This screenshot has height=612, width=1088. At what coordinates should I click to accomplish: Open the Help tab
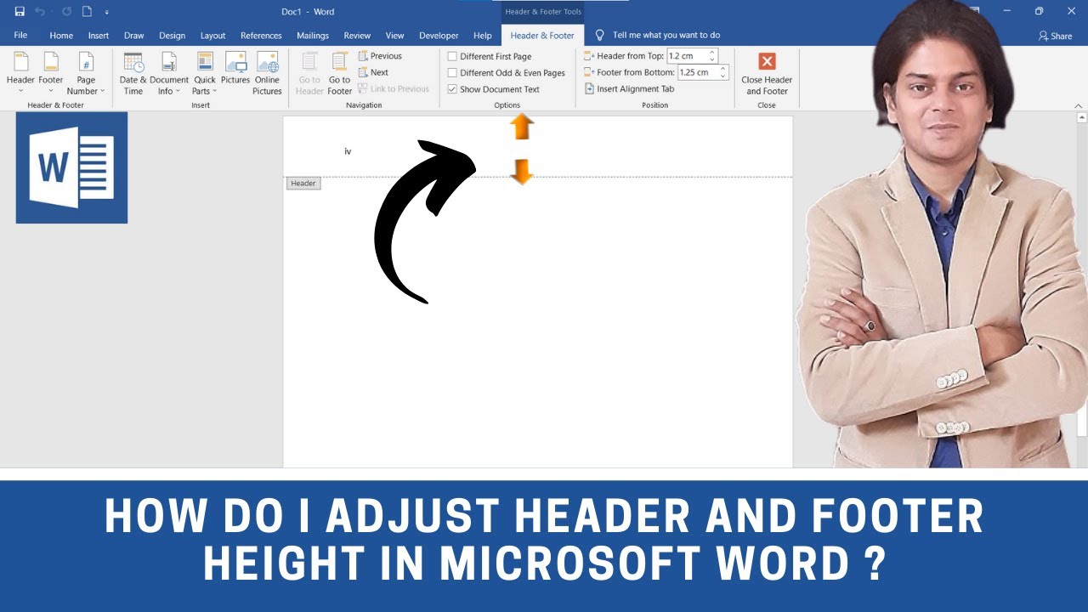[482, 36]
